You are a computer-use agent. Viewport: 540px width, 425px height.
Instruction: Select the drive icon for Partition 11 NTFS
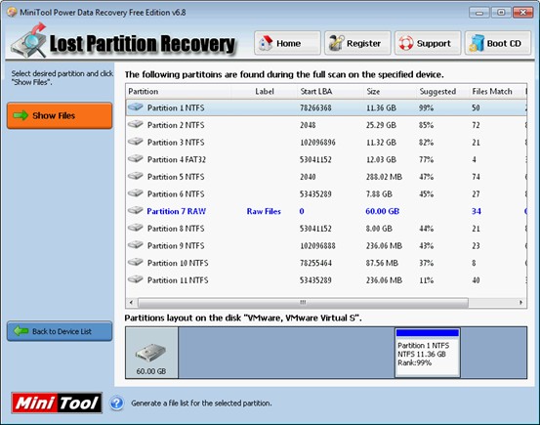tap(136, 279)
